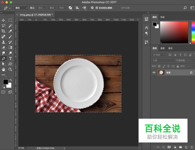Swap foreground and background colors

(x=11, y=80)
